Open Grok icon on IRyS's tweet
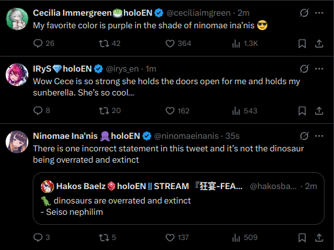 click(304, 68)
